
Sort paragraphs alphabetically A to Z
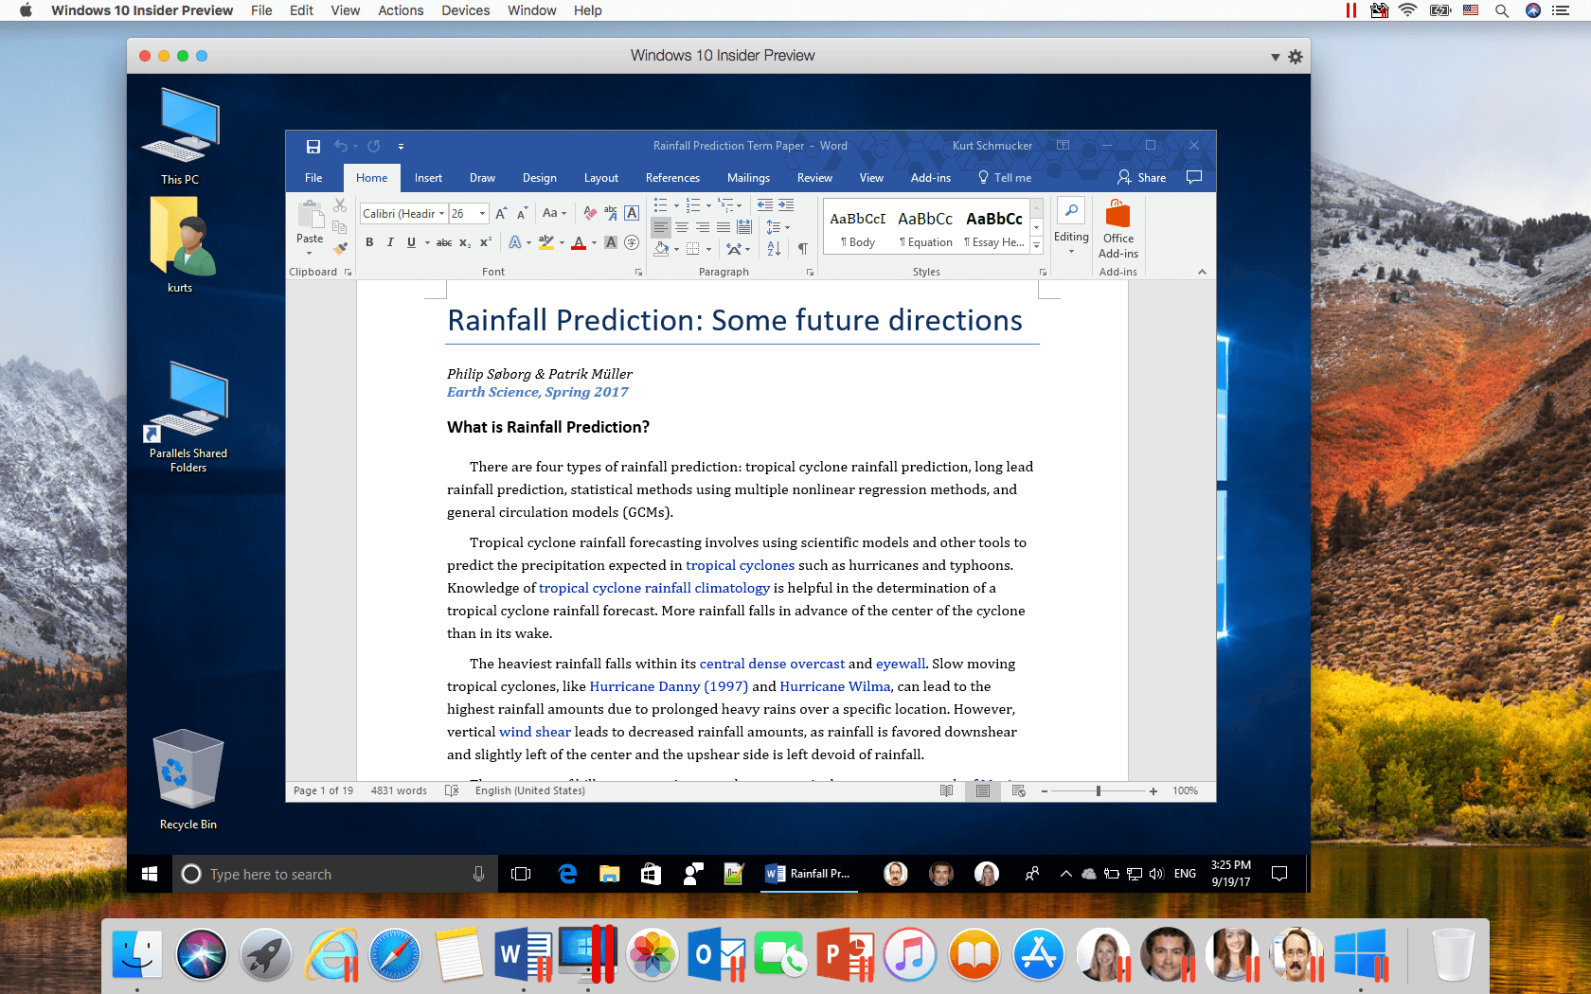[x=774, y=248]
